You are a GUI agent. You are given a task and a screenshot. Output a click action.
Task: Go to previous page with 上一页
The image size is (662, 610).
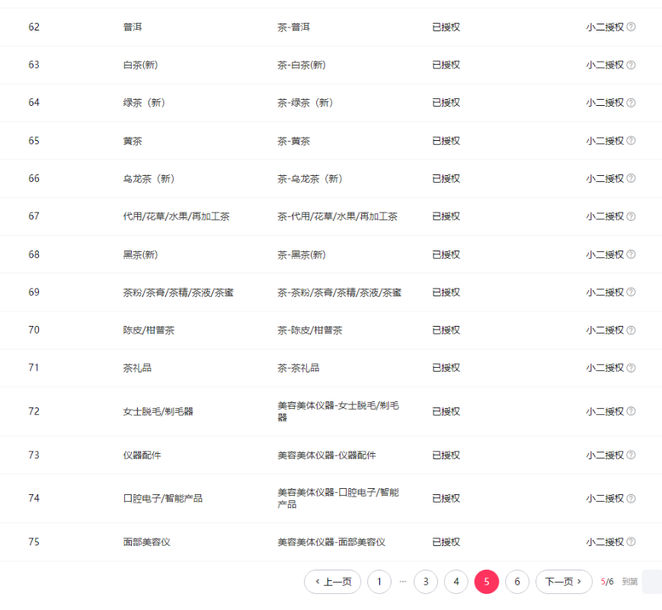pos(332,582)
